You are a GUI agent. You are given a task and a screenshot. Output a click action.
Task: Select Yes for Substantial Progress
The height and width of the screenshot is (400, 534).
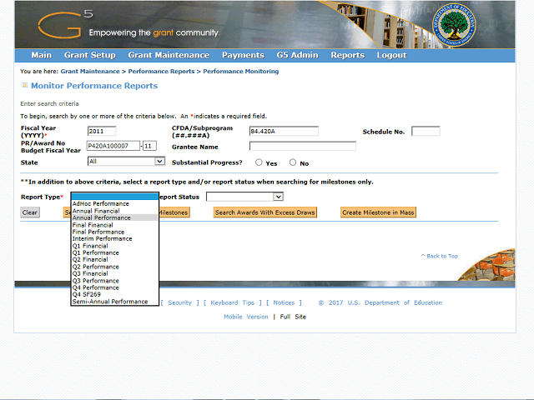259,162
